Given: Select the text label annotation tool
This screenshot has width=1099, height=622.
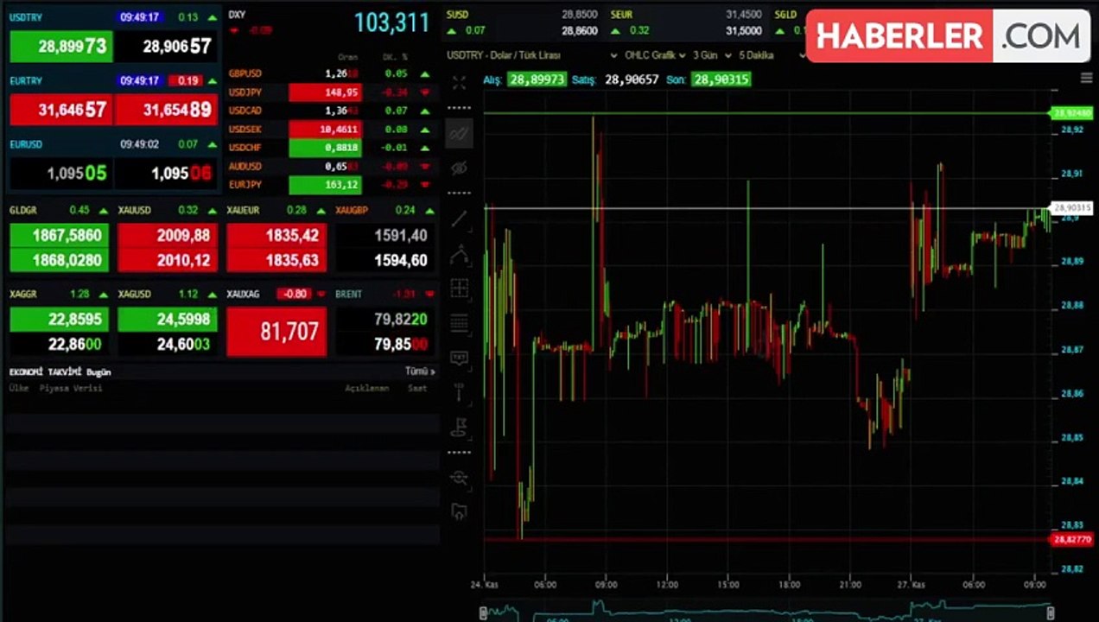Looking at the screenshot, I should point(459,357).
